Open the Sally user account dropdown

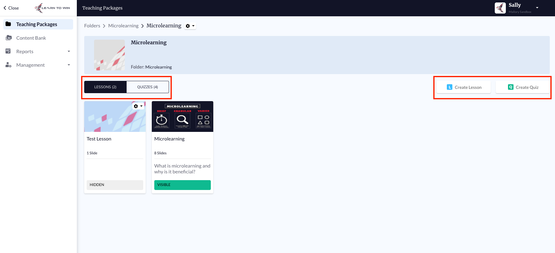(537, 8)
